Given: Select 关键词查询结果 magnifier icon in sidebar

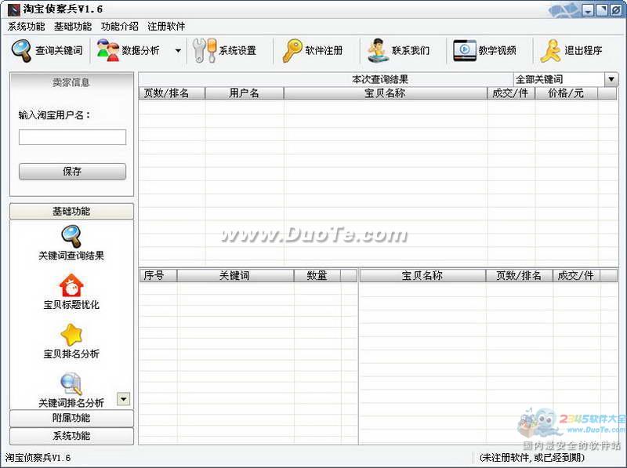Looking at the screenshot, I should tap(71, 236).
